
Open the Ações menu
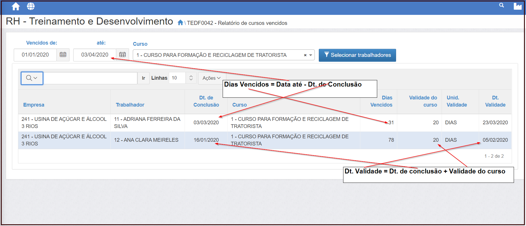[x=211, y=78]
